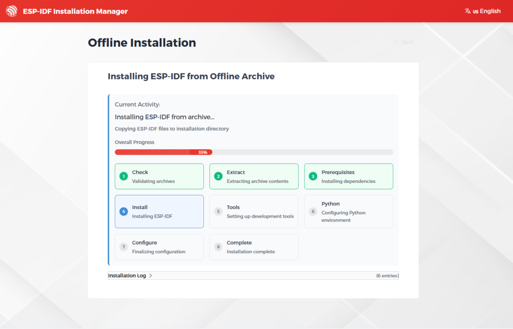Click the step 7 grey number icon
513x329 pixels.
[124, 247]
